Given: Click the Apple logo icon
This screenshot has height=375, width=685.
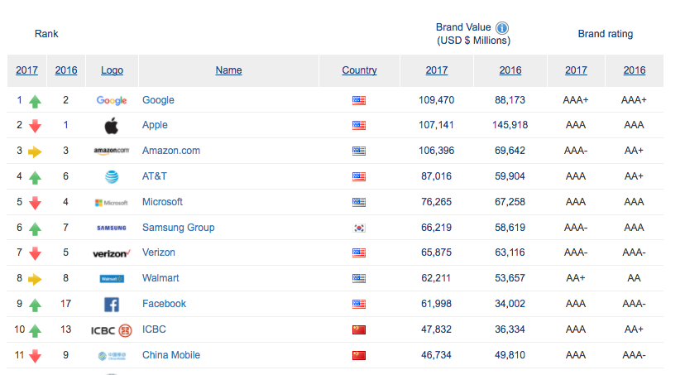Looking at the screenshot, I should (x=112, y=126).
